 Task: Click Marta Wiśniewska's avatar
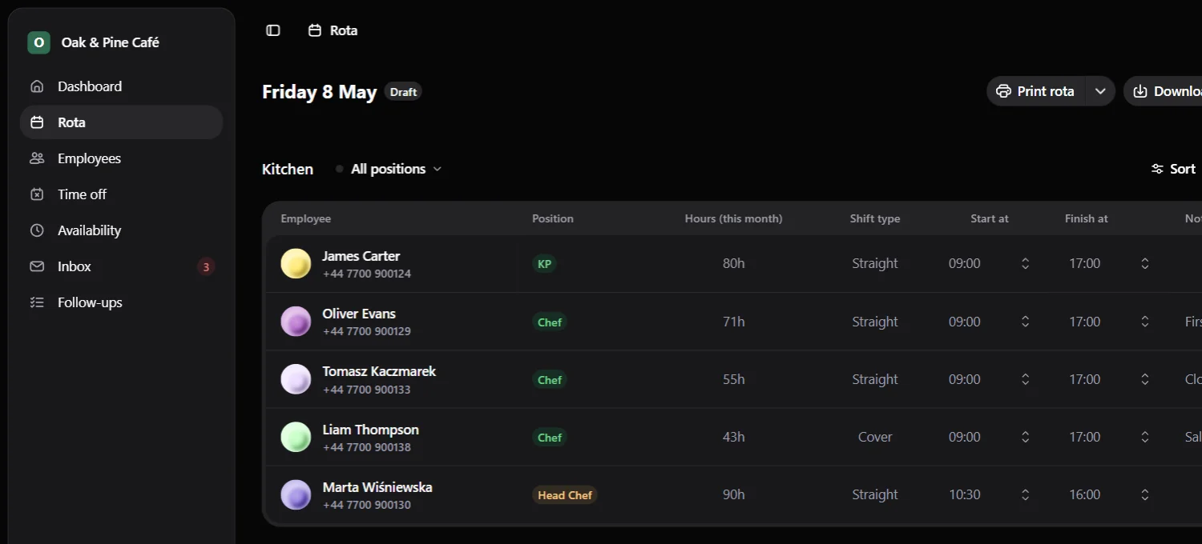coord(296,494)
